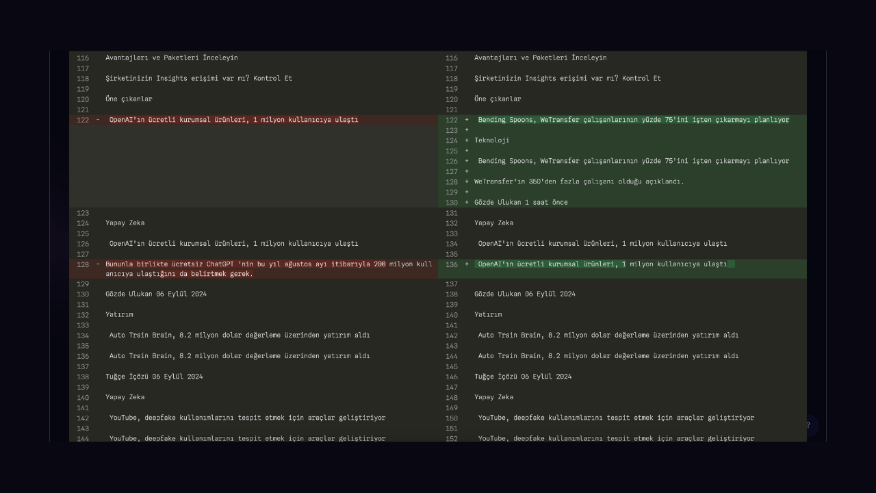Click the help question mark button

808,425
